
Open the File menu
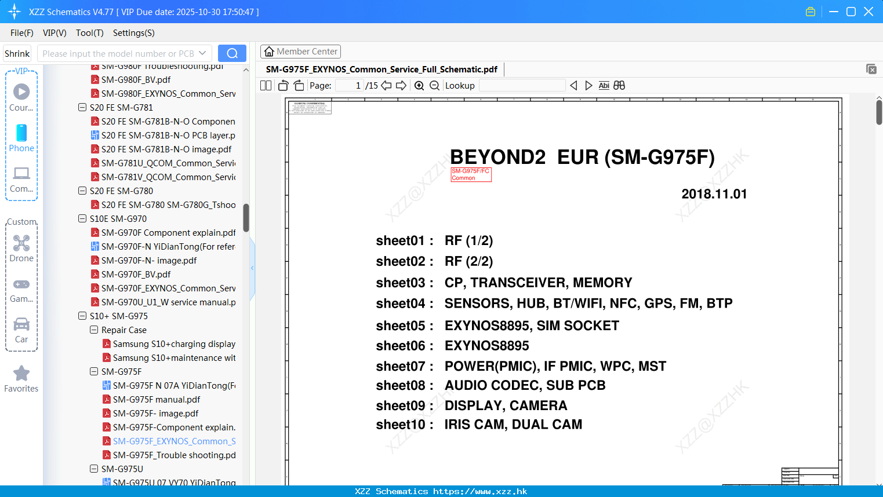(x=22, y=33)
